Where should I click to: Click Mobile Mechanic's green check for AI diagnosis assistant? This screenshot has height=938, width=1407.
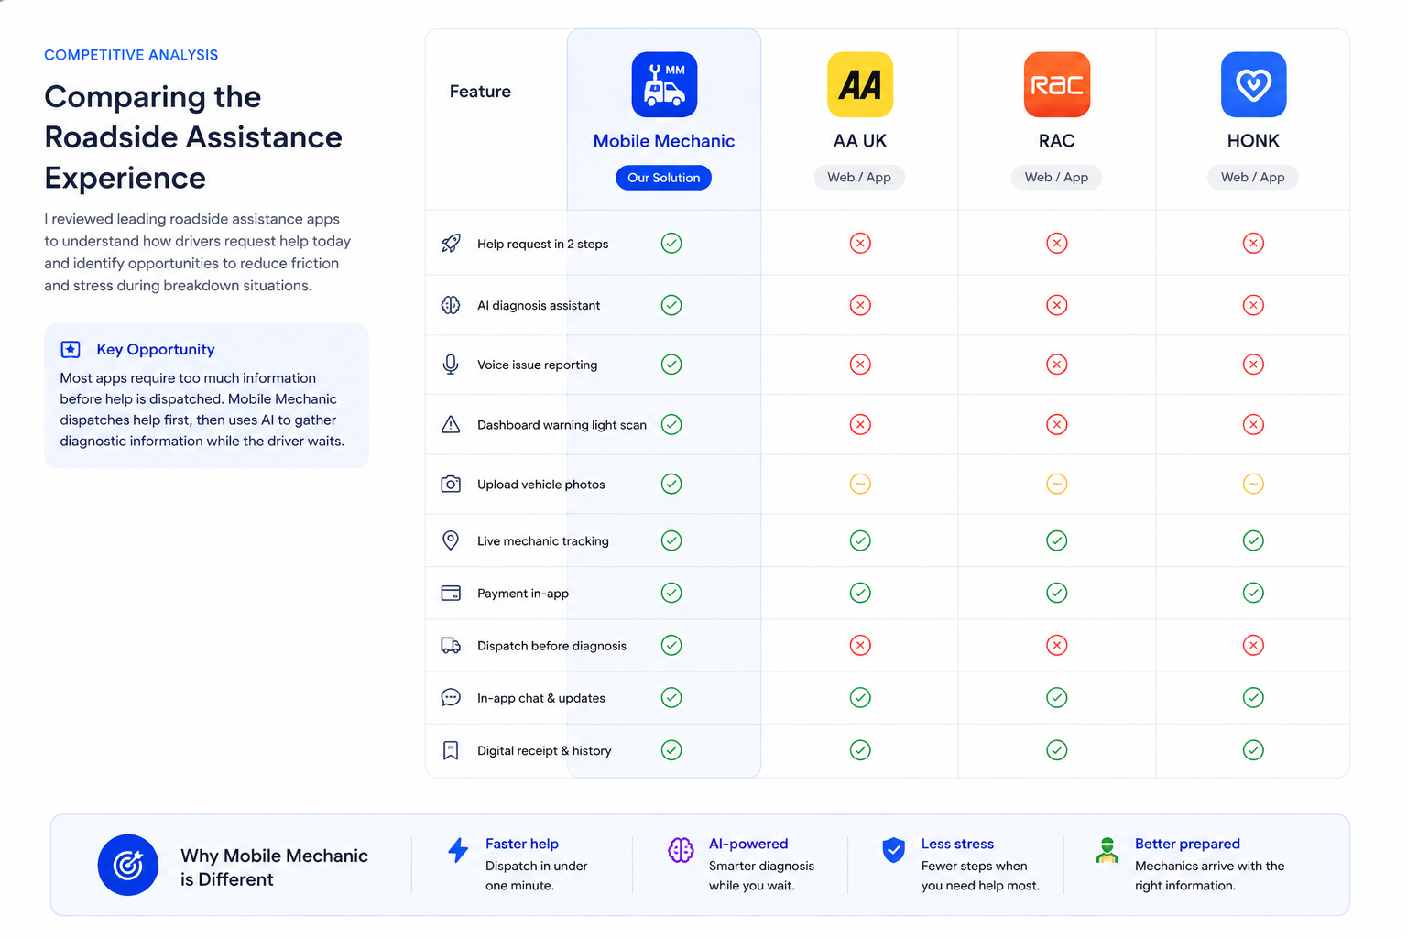pyautogui.click(x=671, y=305)
